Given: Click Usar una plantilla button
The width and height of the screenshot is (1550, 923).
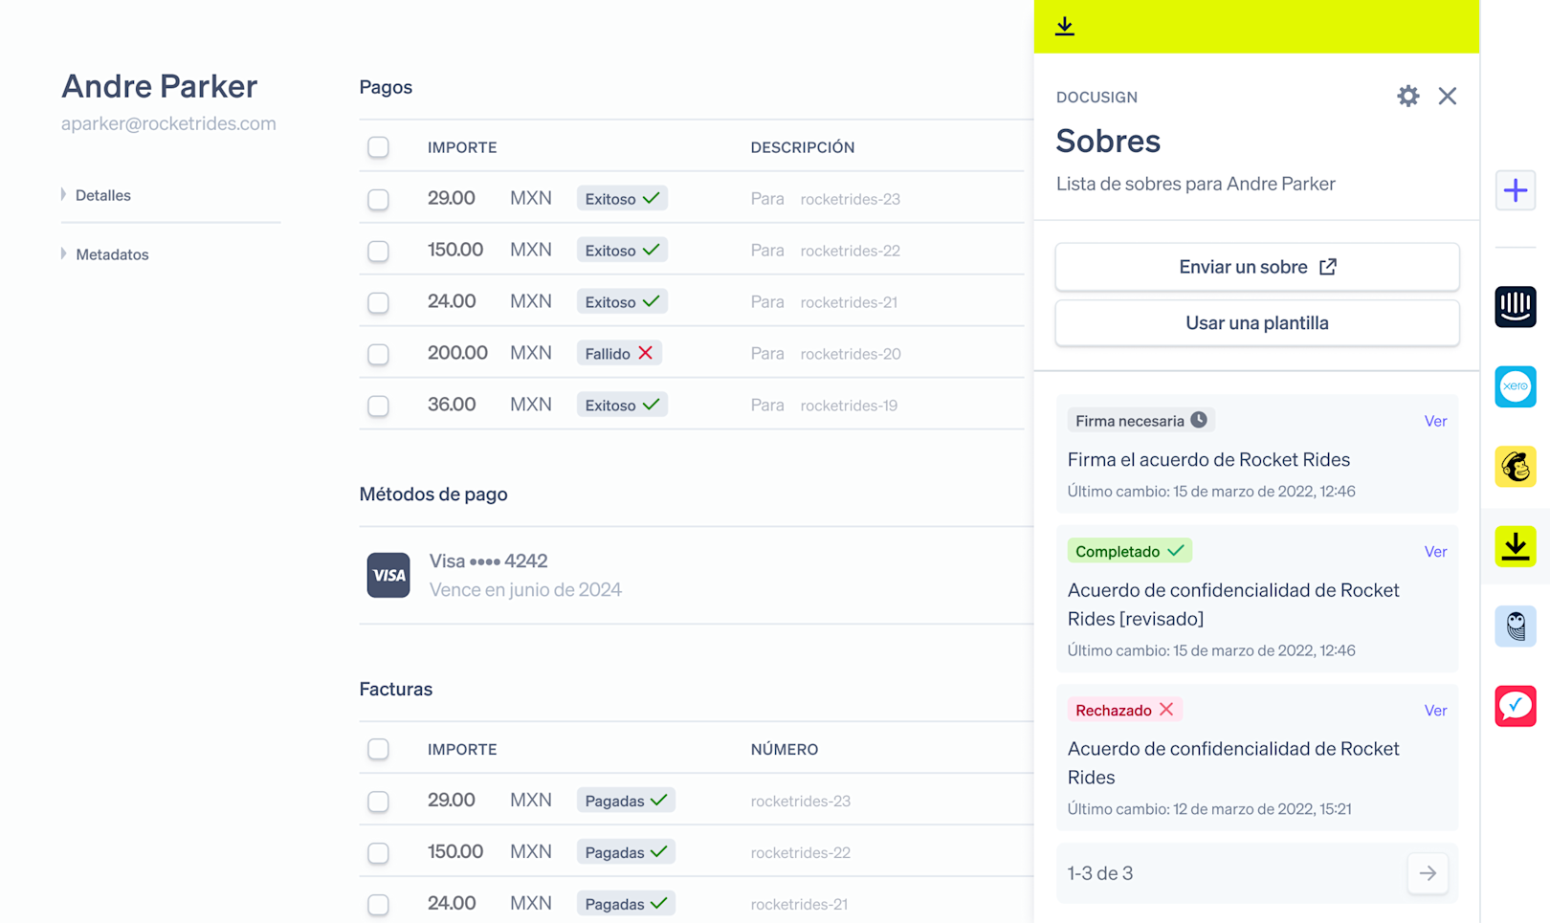Looking at the screenshot, I should 1257,323.
